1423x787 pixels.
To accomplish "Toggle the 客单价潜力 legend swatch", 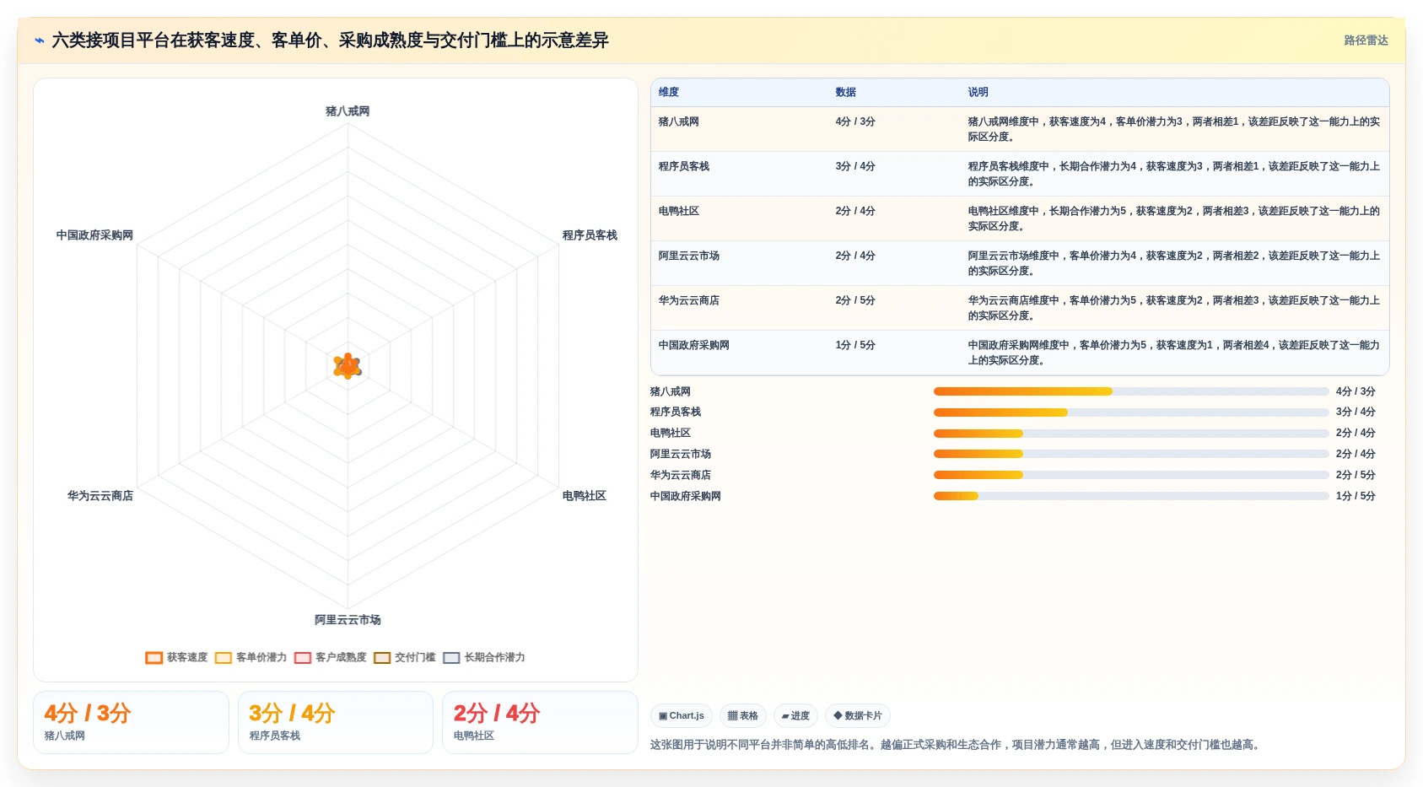I will pos(224,658).
